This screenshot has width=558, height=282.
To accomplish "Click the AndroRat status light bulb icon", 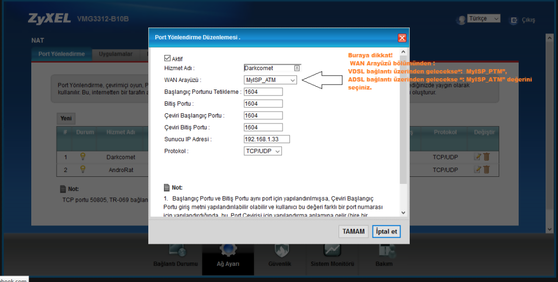I will [83, 169].
